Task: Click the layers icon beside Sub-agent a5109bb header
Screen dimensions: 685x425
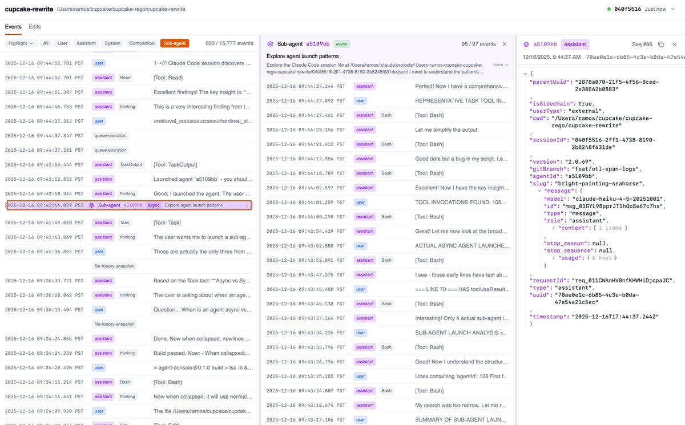Action: coord(270,44)
